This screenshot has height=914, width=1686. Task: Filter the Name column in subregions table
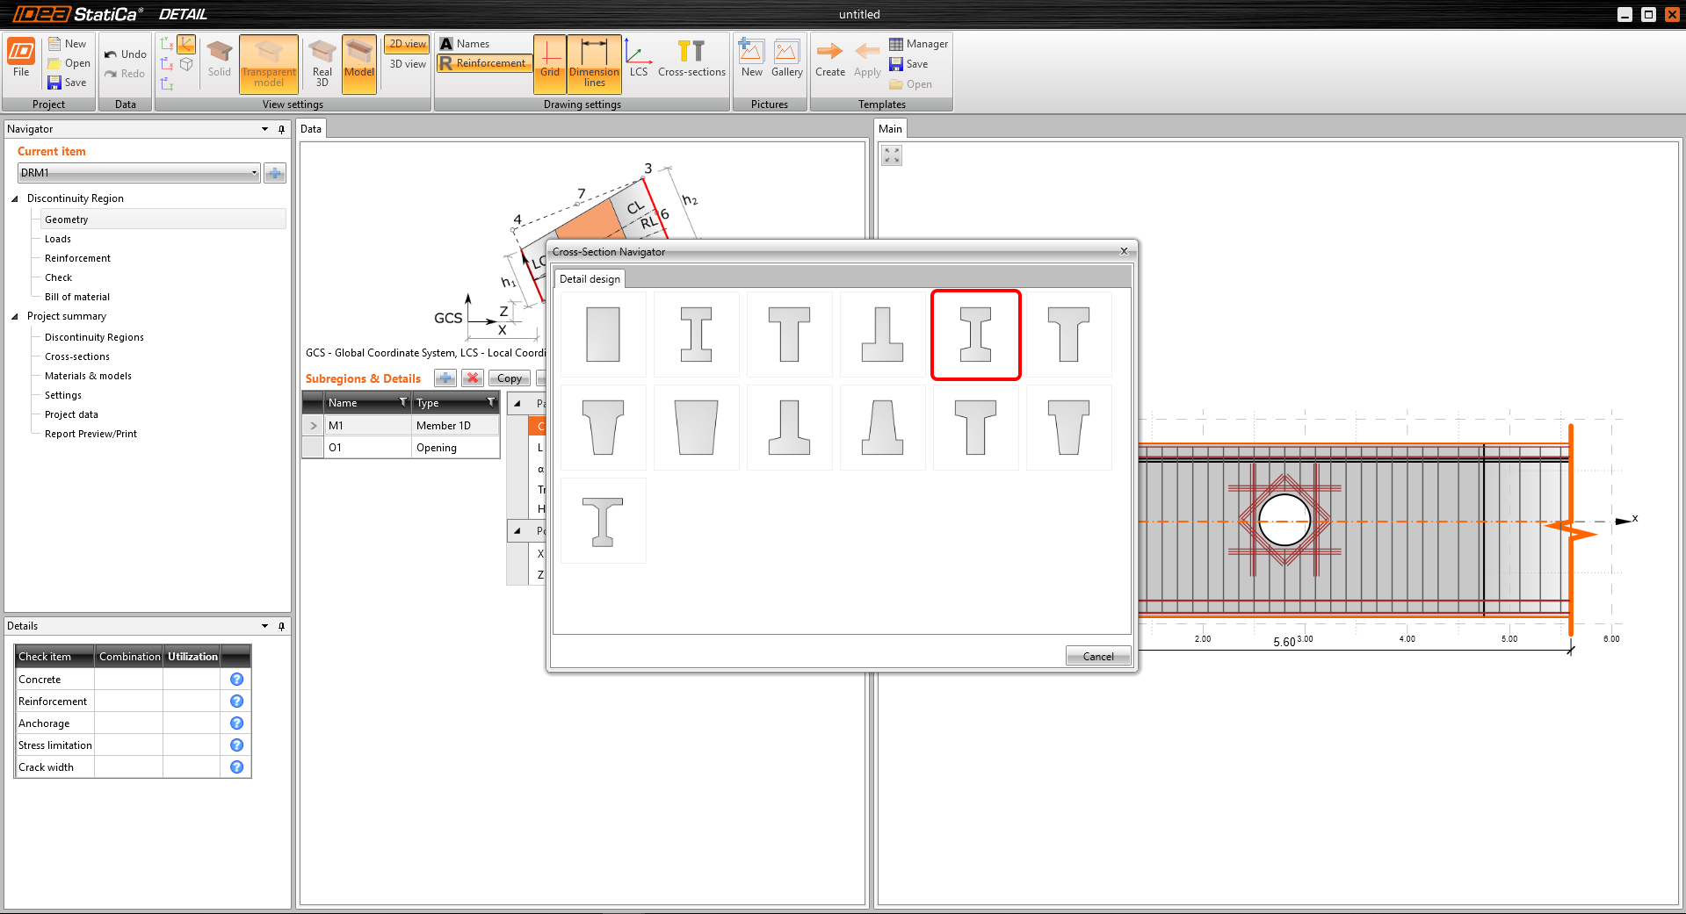403,402
